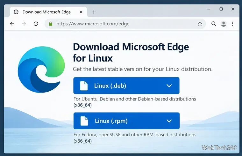Open the user profile avatar

224,24
